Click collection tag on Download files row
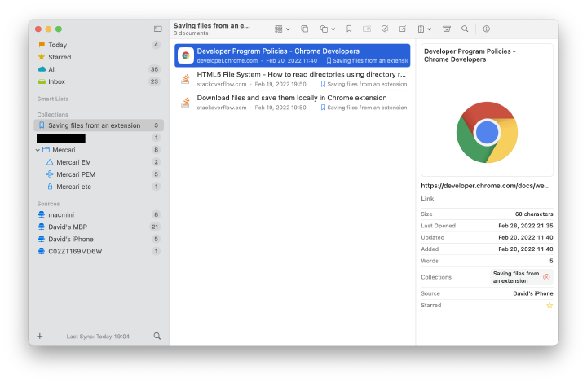Screen dimensions: 587x383 [364, 108]
